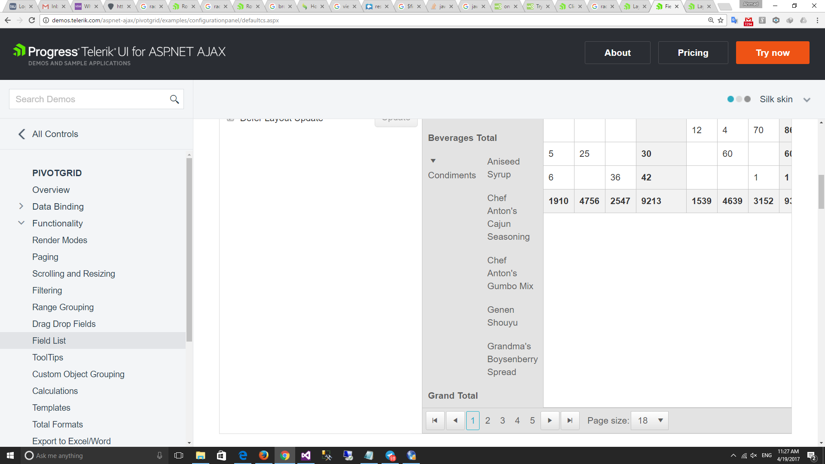
Task: Open the Drag Drop Fields demo
Action: [64, 324]
